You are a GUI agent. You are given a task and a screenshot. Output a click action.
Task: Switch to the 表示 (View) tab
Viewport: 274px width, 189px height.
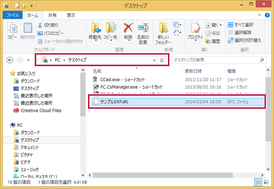pyautogui.click(x=71, y=16)
